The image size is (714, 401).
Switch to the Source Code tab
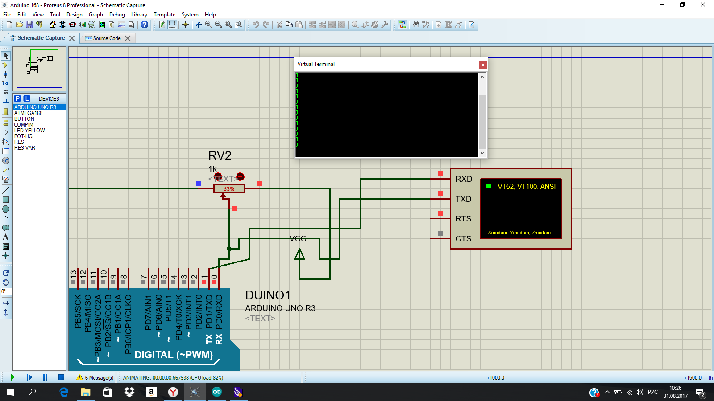tap(107, 38)
